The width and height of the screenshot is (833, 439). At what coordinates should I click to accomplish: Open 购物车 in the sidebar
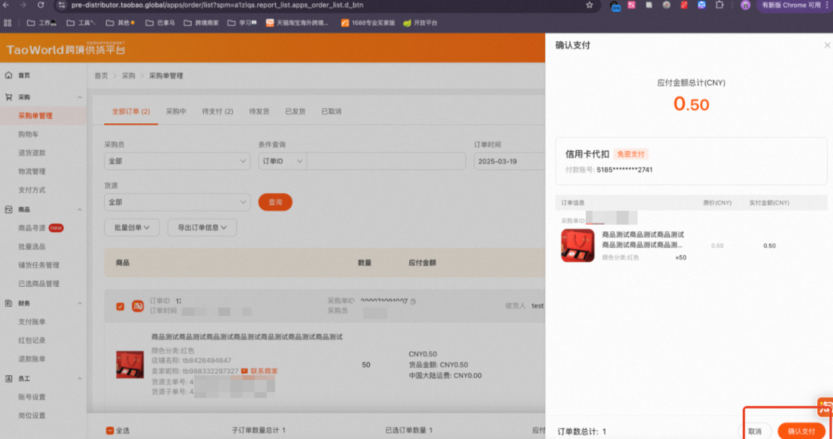(29, 134)
